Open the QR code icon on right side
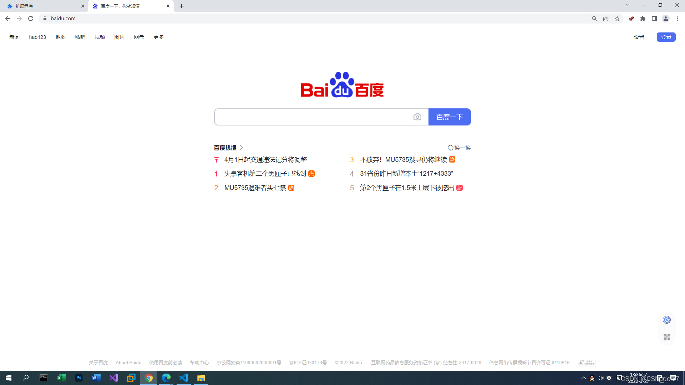 (x=667, y=337)
